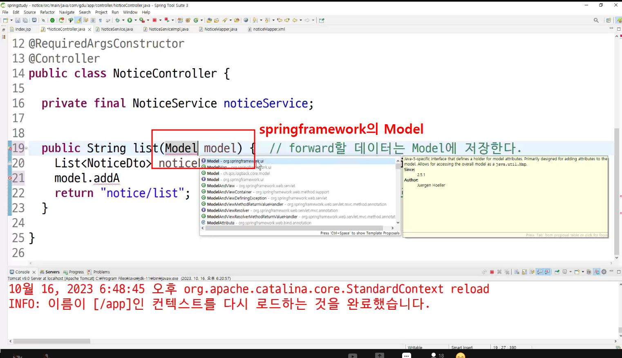The image size is (622, 358).
Task: Click the Search flashlight toolbar icon
Action: (225, 20)
